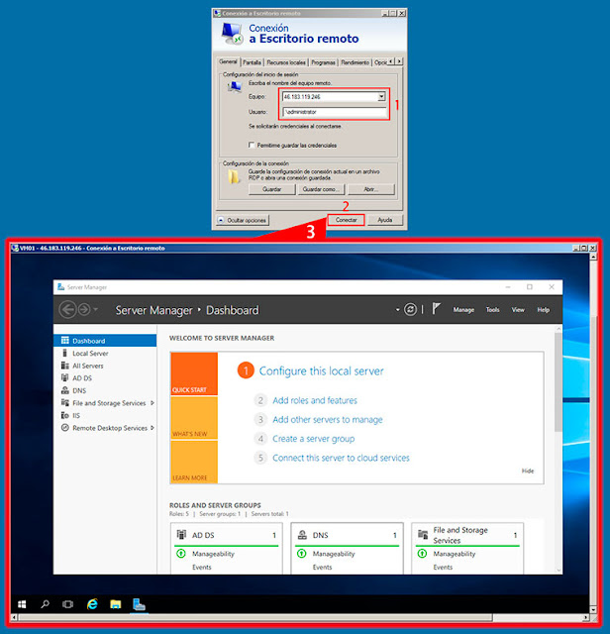610x634 pixels.
Task: Expand Remote Desktop Services arrow
Action: (152, 428)
